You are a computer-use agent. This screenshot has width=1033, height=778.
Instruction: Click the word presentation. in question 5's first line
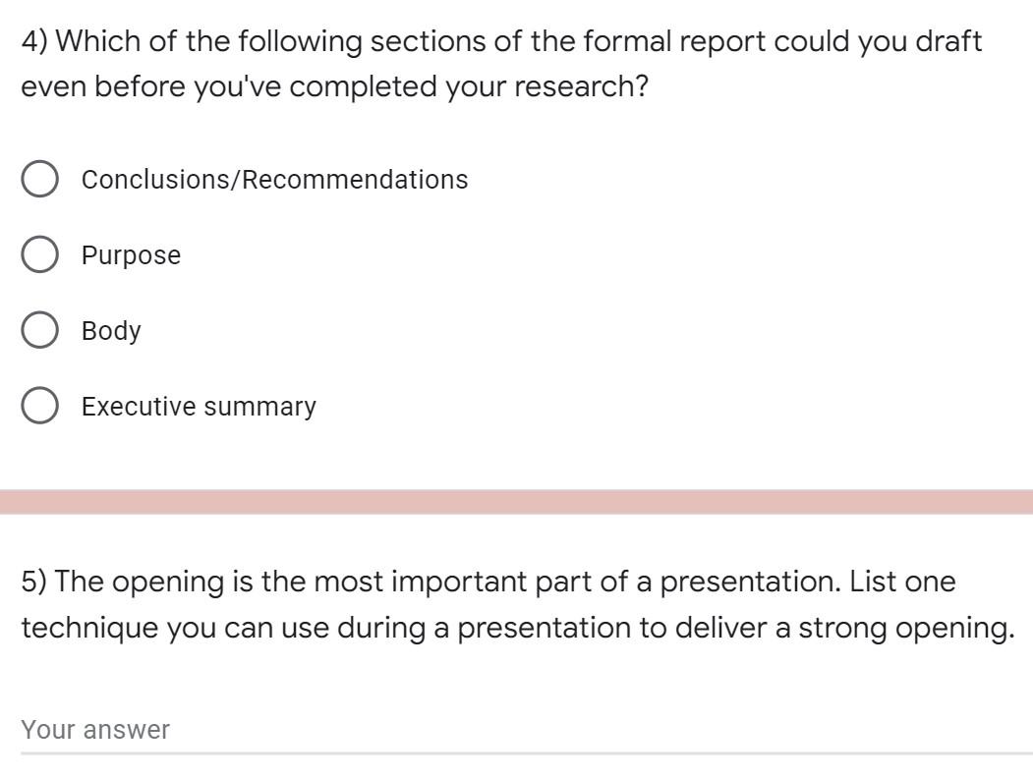tap(750, 583)
